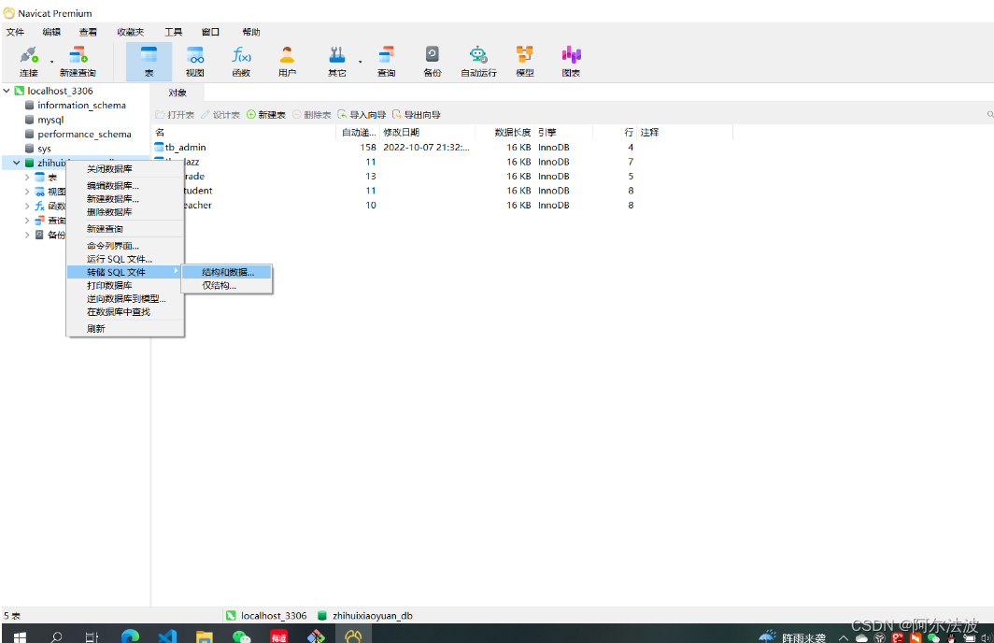Open the 收藏夹 (Favorites) menu
This screenshot has width=994, height=643.
pyautogui.click(x=130, y=32)
